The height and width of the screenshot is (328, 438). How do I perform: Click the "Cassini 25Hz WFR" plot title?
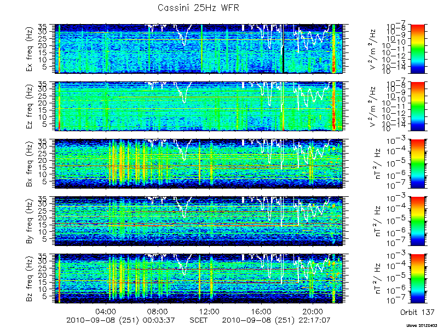pos(198,8)
